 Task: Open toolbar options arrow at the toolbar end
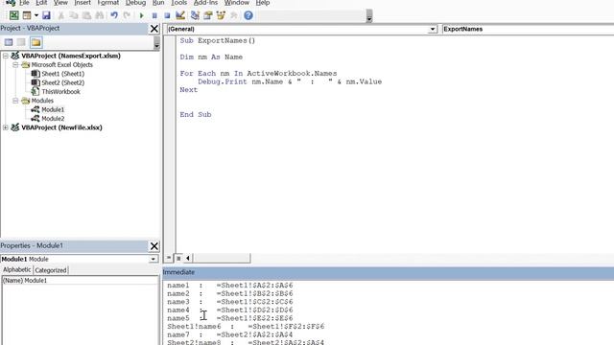pyautogui.click(x=368, y=16)
